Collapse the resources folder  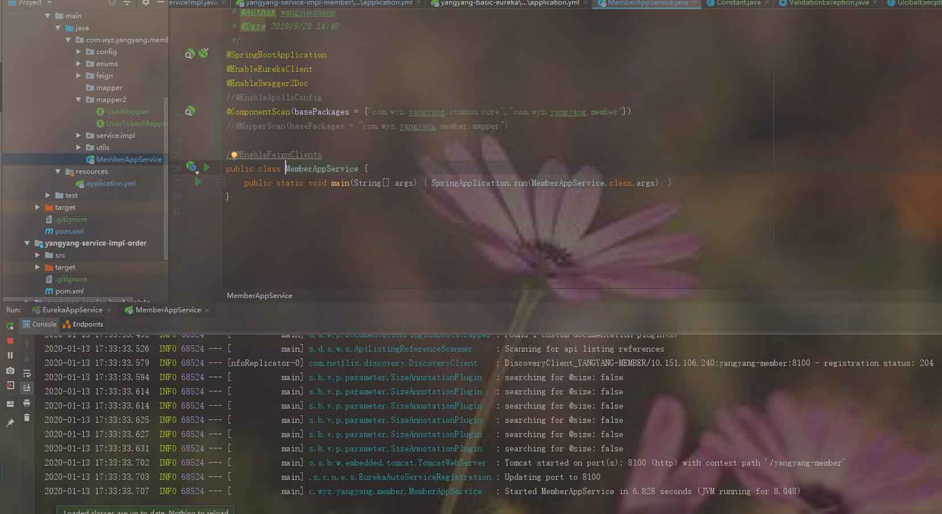(x=58, y=172)
